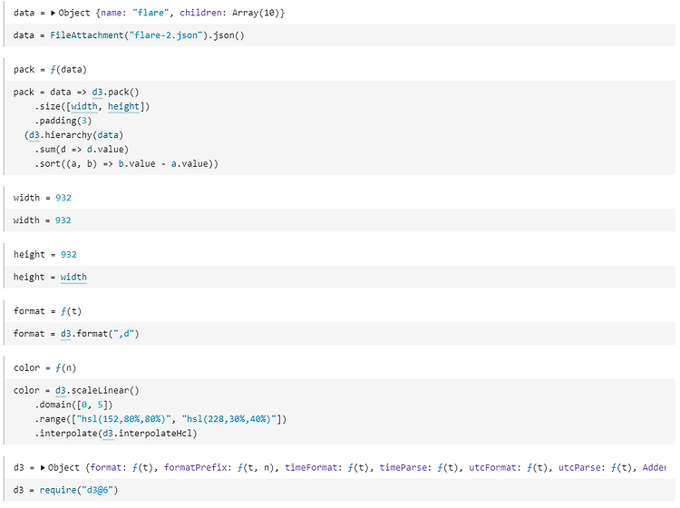Click the .interpolate(d3.interpolateHcl) line
Screen dimensions: 680x508
[x=116, y=434]
